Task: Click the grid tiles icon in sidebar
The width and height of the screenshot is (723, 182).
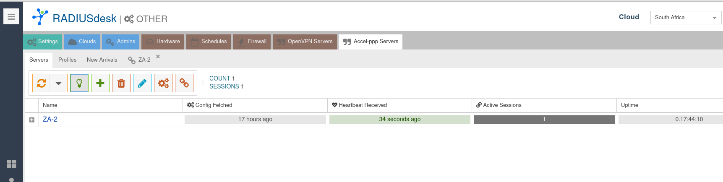Action: point(11,164)
